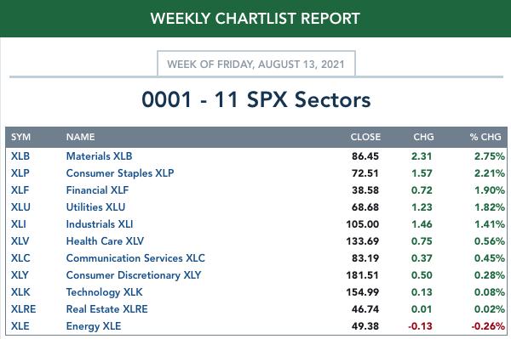Open Health Care XLV link
Viewport: 511px width, 339px height.
coord(105,241)
